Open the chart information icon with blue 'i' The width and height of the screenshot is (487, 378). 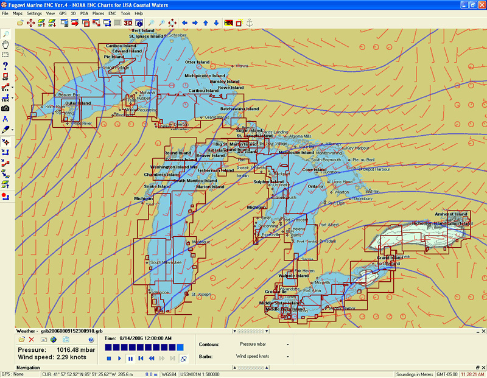point(139,23)
